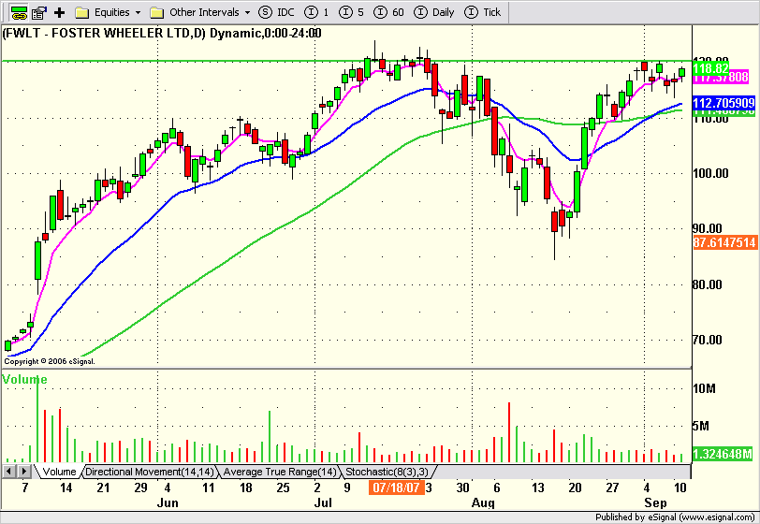This screenshot has width=760, height=524.
Task: Click the Jul month label on time axis
Action: (323, 502)
